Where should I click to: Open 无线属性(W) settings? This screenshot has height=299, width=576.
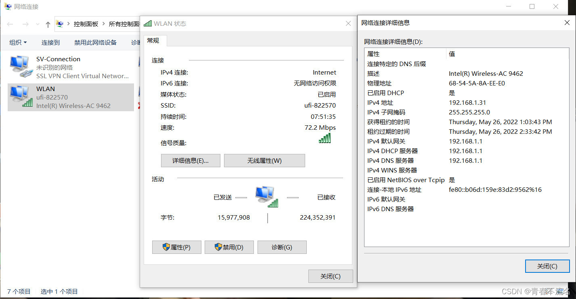point(264,160)
